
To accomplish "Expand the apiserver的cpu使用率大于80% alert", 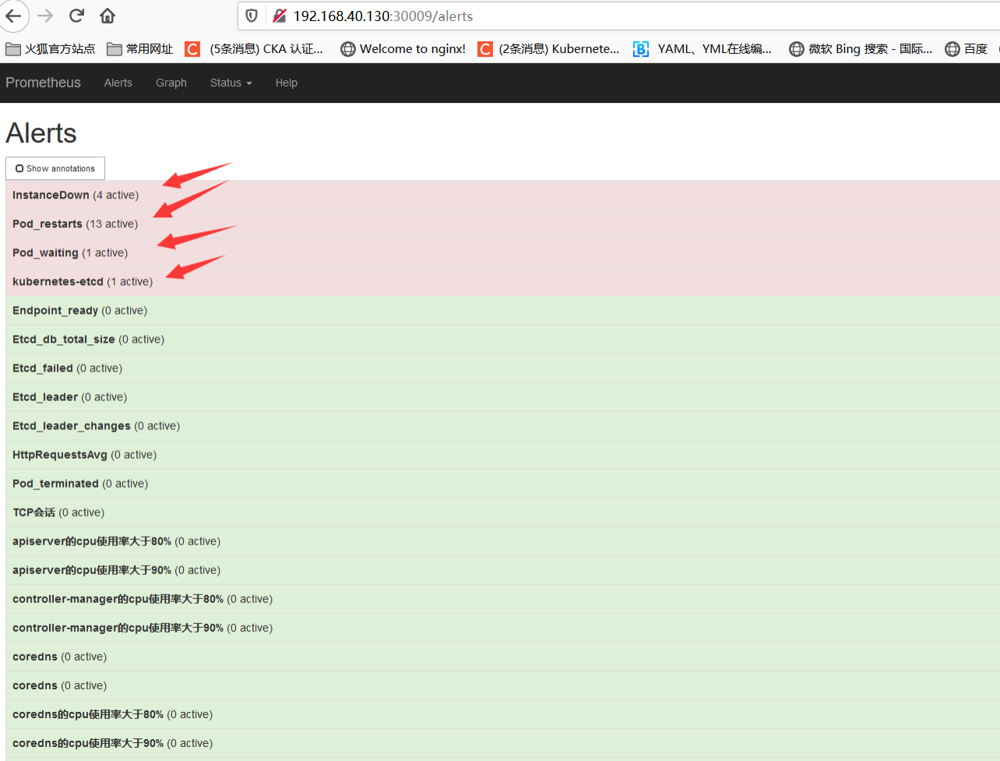I will [x=502, y=541].
